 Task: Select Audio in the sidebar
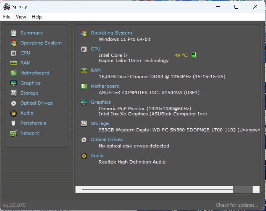coord(27,113)
